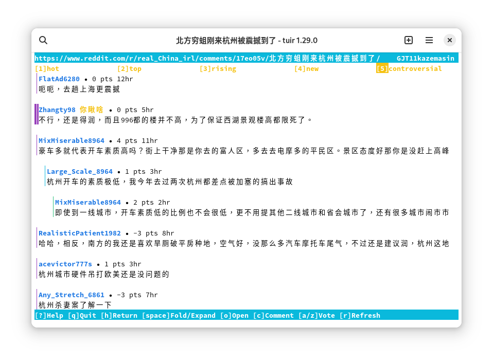Click Large_Scale_8964 nested reply author
The image size is (493, 362).
click(x=80, y=171)
